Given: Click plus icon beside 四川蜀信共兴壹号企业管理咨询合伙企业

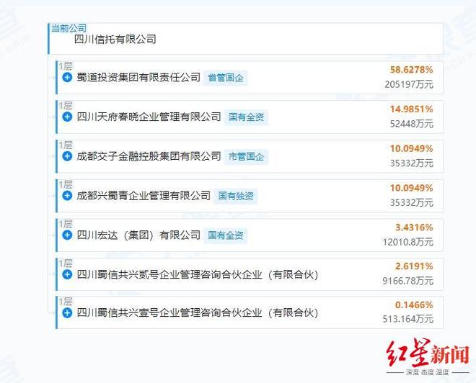Looking at the screenshot, I should click(67, 313).
